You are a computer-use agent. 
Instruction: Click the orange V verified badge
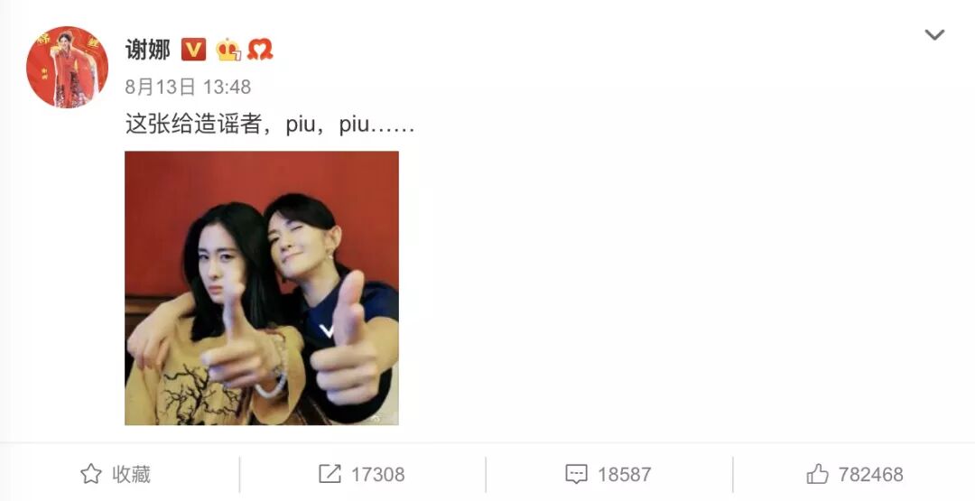tap(193, 49)
